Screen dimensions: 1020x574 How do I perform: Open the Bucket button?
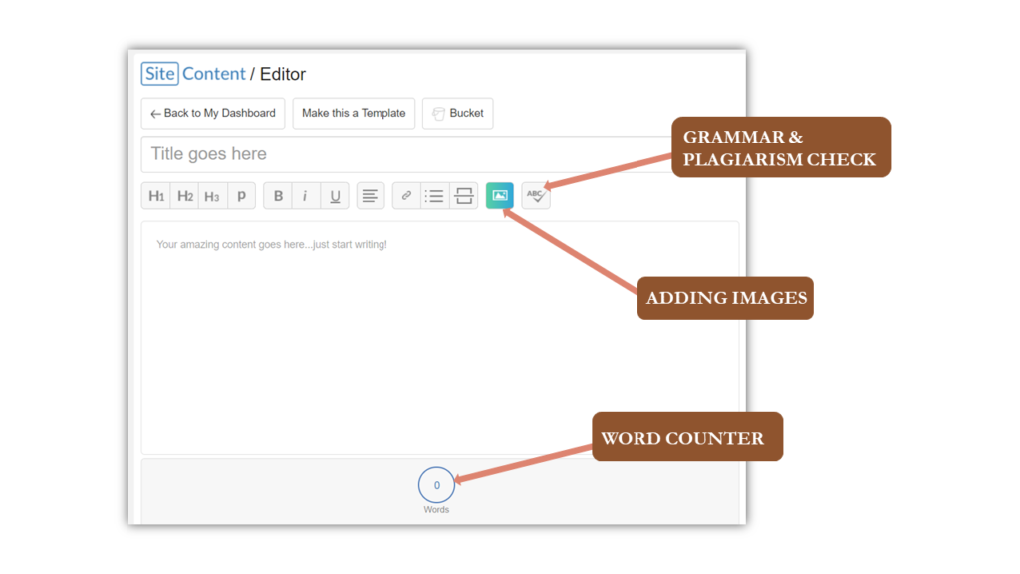click(457, 114)
